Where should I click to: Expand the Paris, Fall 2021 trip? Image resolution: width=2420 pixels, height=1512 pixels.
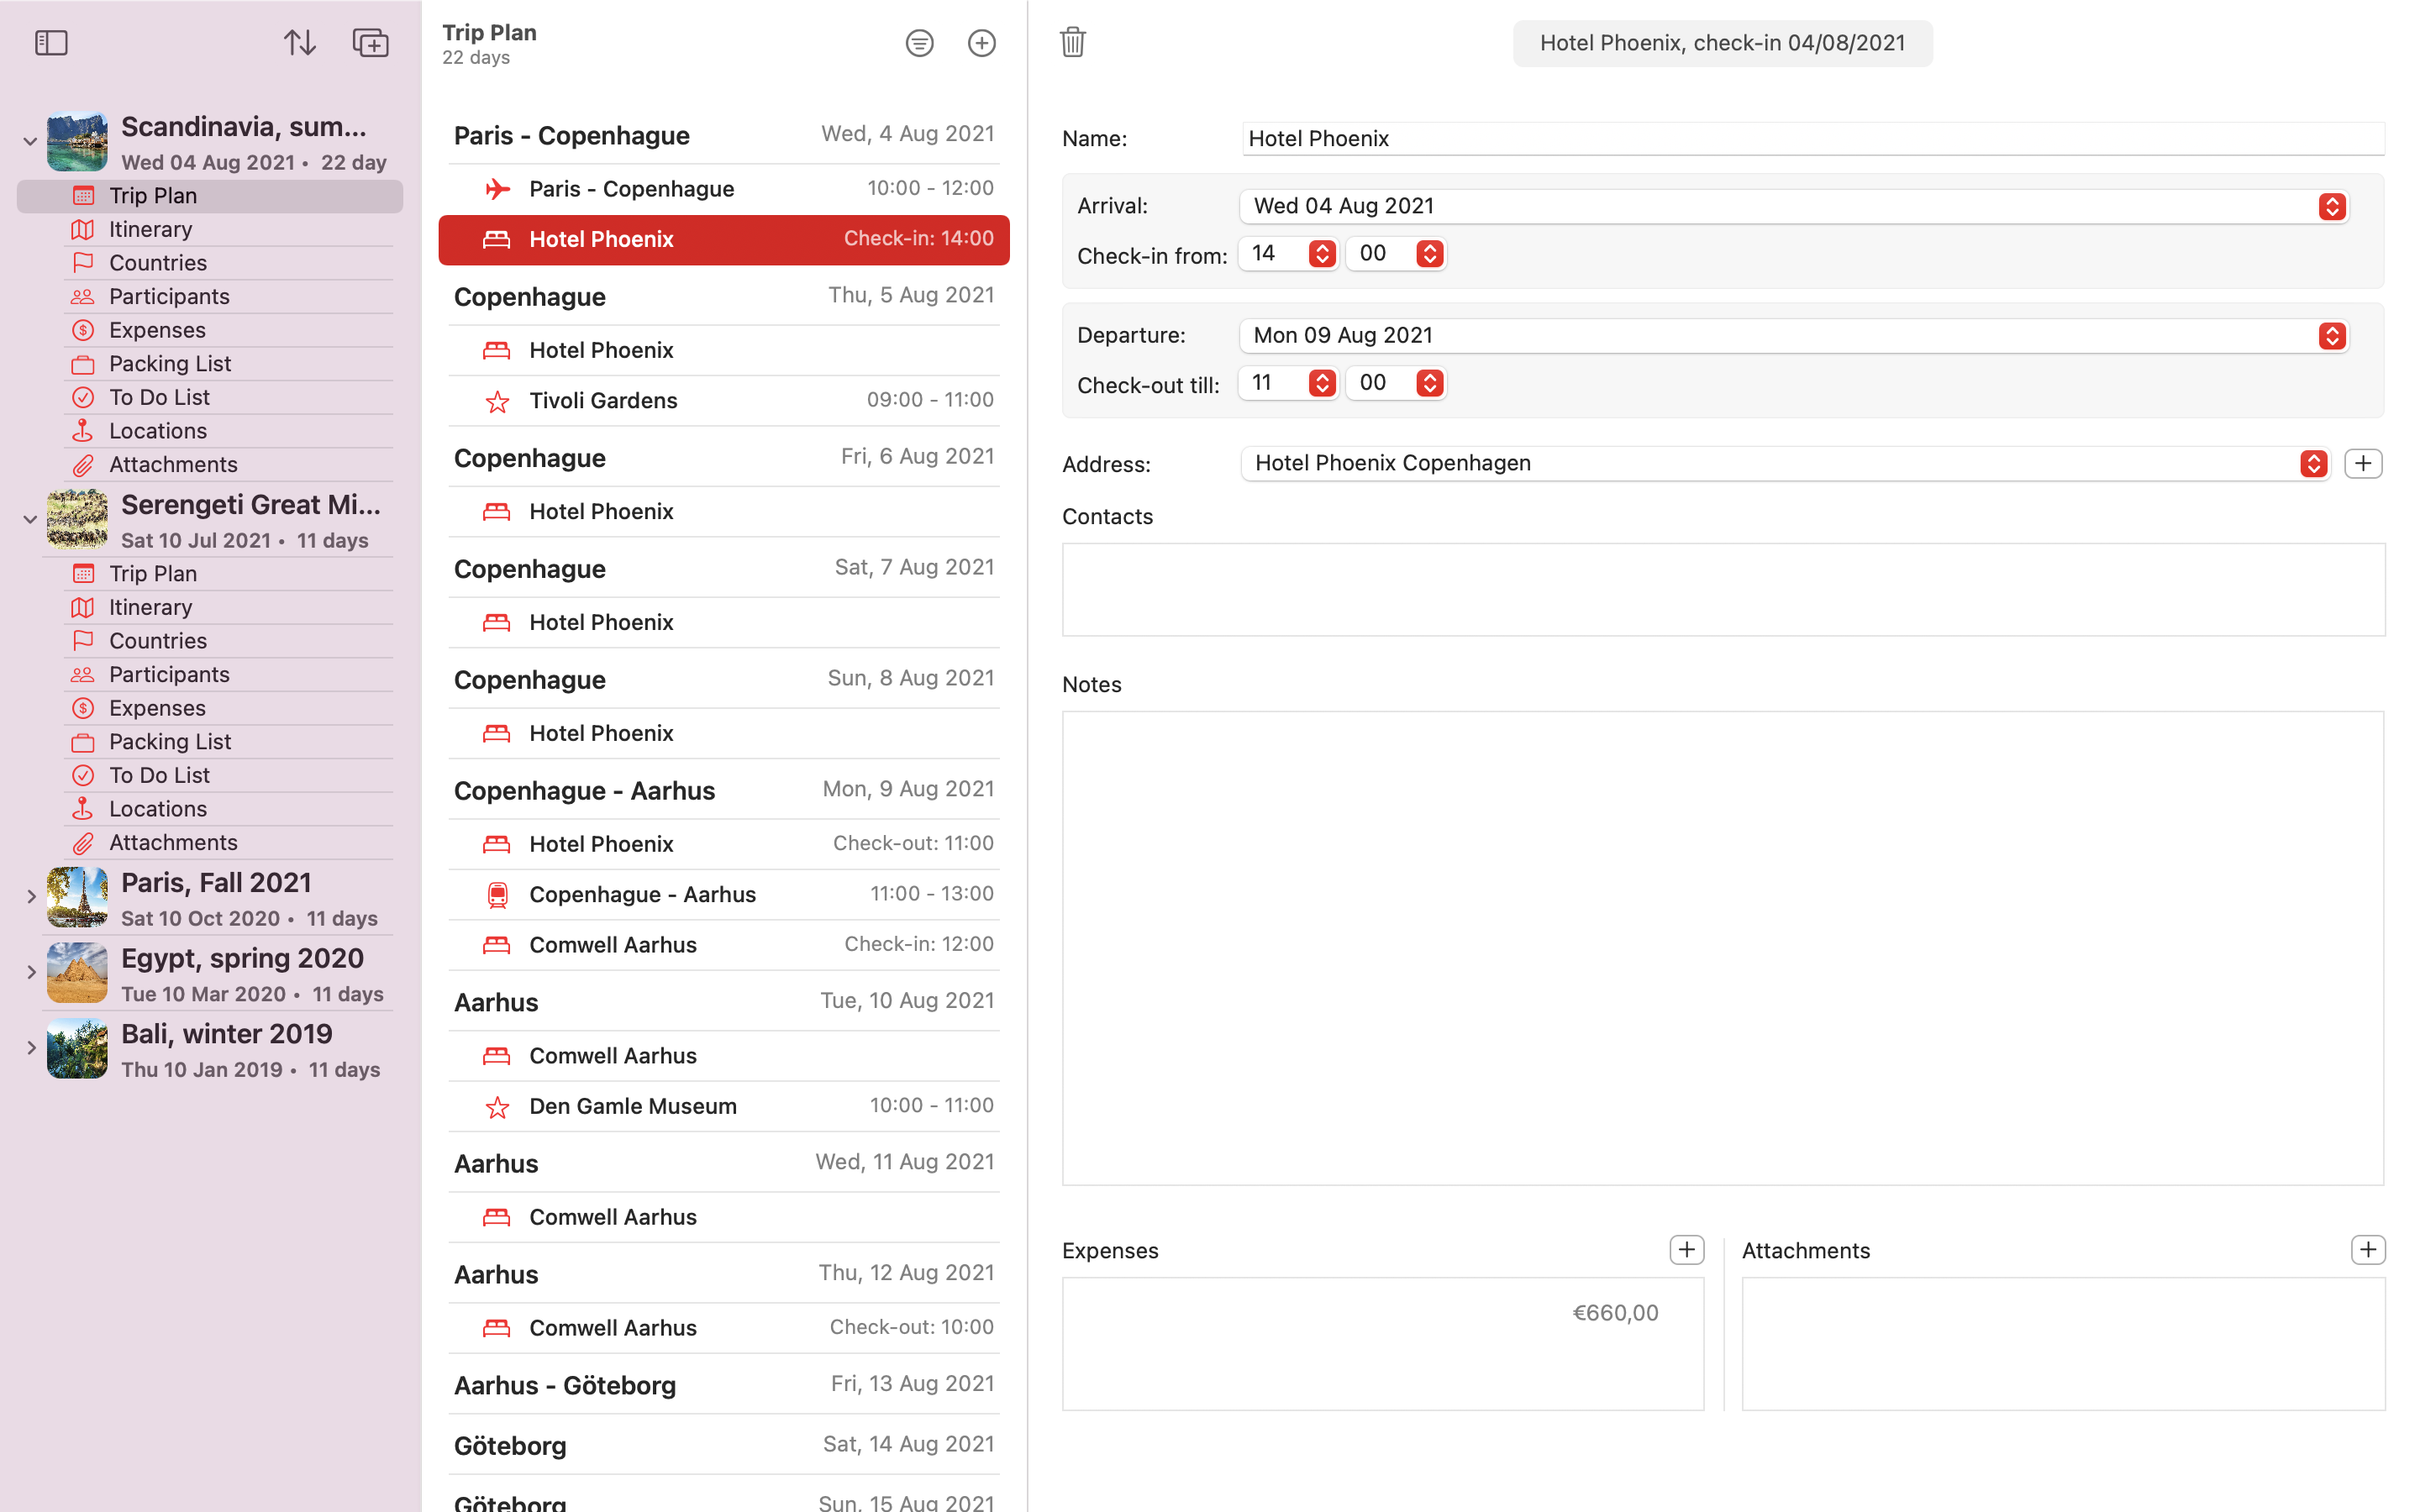tap(31, 897)
